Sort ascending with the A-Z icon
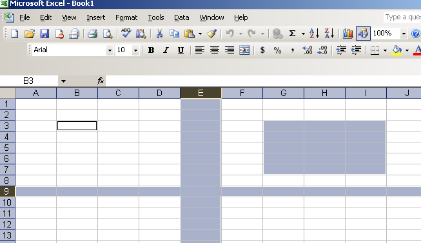The width and height of the screenshot is (421, 243). coord(314,34)
